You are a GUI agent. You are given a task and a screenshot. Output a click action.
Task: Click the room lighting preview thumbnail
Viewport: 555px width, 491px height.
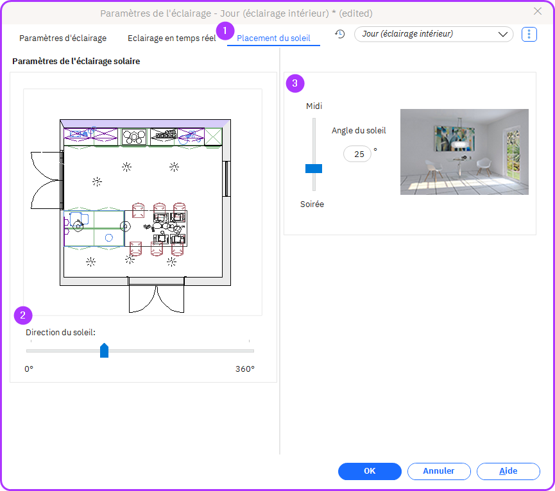click(464, 151)
